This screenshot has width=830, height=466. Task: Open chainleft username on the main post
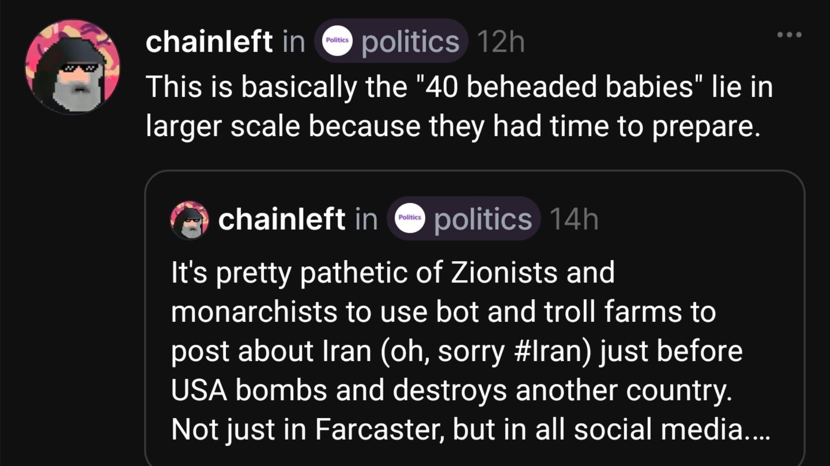[209, 42]
